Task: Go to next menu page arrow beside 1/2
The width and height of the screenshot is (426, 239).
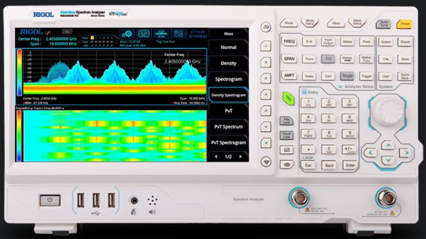Action: pos(240,156)
